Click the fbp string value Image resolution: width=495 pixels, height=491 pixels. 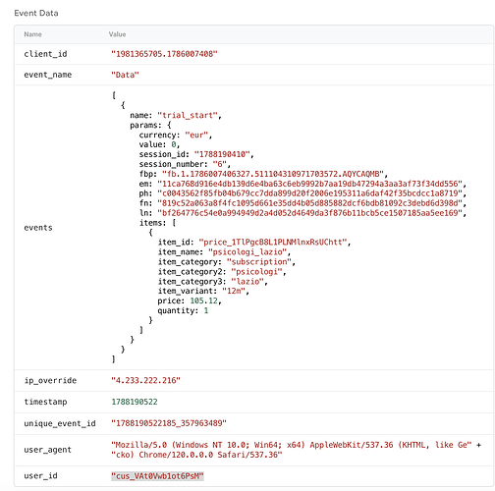273,174
